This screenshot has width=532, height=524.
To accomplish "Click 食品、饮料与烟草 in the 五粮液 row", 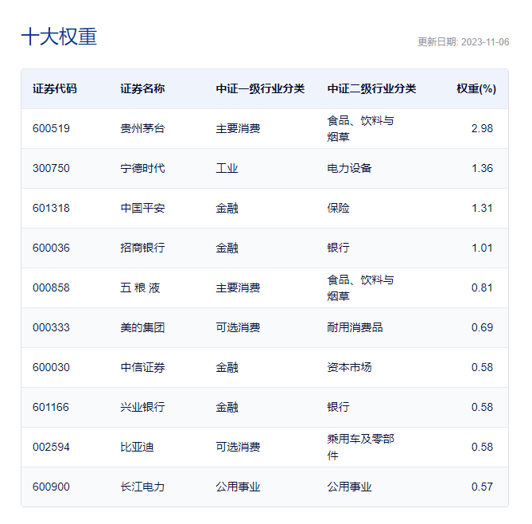I will point(361,287).
